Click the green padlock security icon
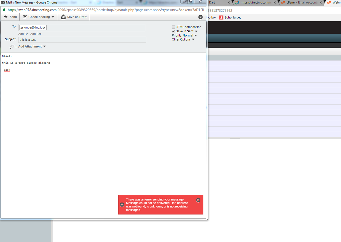This screenshot has height=242, width=341. click(x=4, y=10)
